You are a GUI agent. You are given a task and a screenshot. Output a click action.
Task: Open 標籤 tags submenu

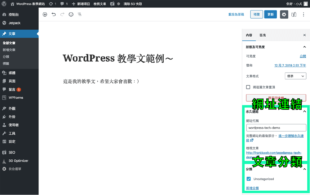tap(6, 64)
